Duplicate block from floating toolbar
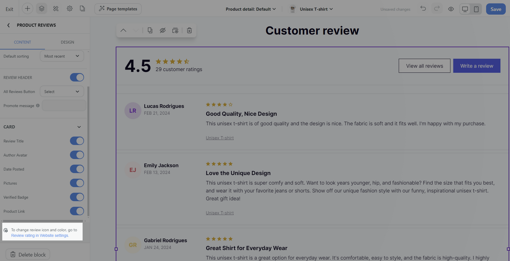 pyautogui.click(x=150, y=30)
